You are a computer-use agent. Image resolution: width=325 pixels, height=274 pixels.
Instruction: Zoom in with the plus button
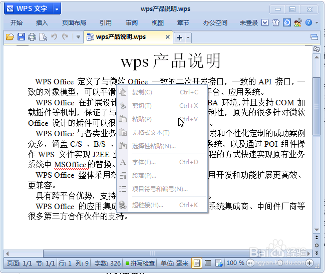click(x=309, y=263)
